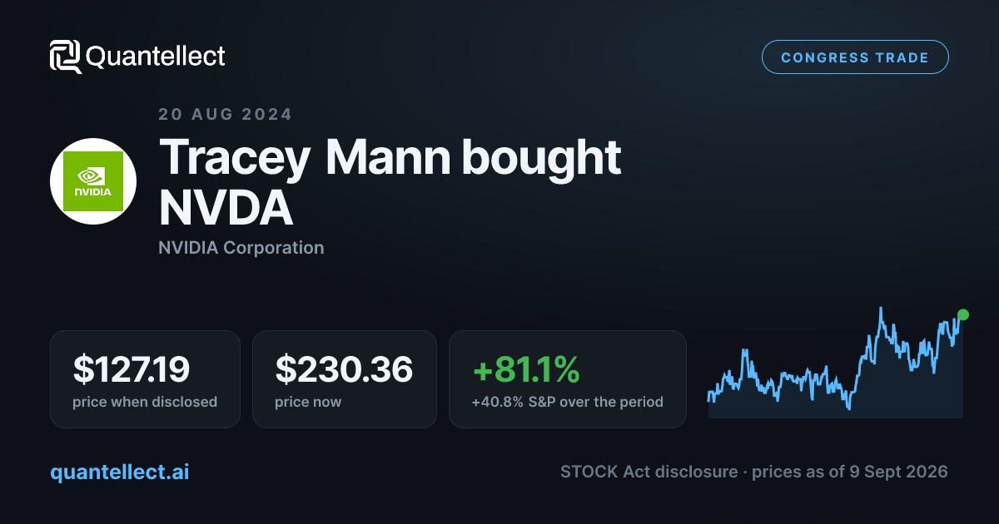The height and width of the screenshot is (524, 999).
Task: Click the tallest peak in sparkline
Action: click(880, 310)
